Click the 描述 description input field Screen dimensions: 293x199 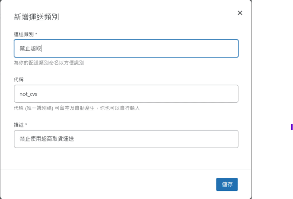(x=126, y=139)
